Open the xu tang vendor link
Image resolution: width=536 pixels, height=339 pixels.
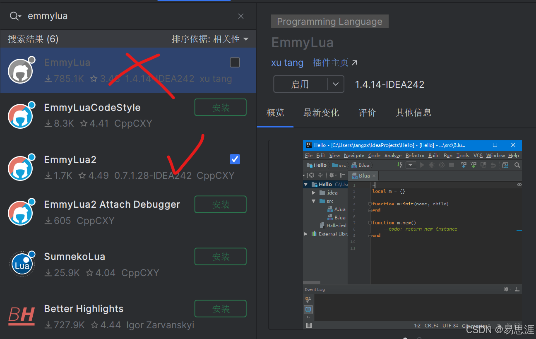point(287,63)
